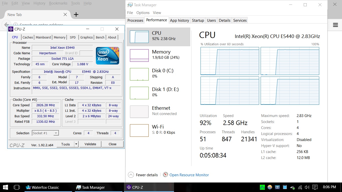Open the Action Center notifications icon
The width and height of the screenshot is (342, 192).
tap(315, 187)
